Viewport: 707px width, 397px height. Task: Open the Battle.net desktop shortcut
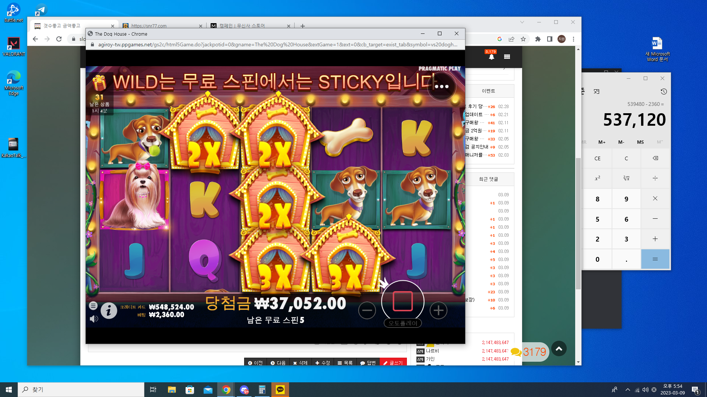14,12
